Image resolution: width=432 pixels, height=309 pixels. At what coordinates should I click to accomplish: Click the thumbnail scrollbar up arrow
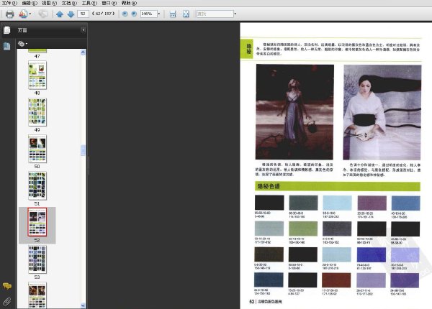(x=83, y=52)
